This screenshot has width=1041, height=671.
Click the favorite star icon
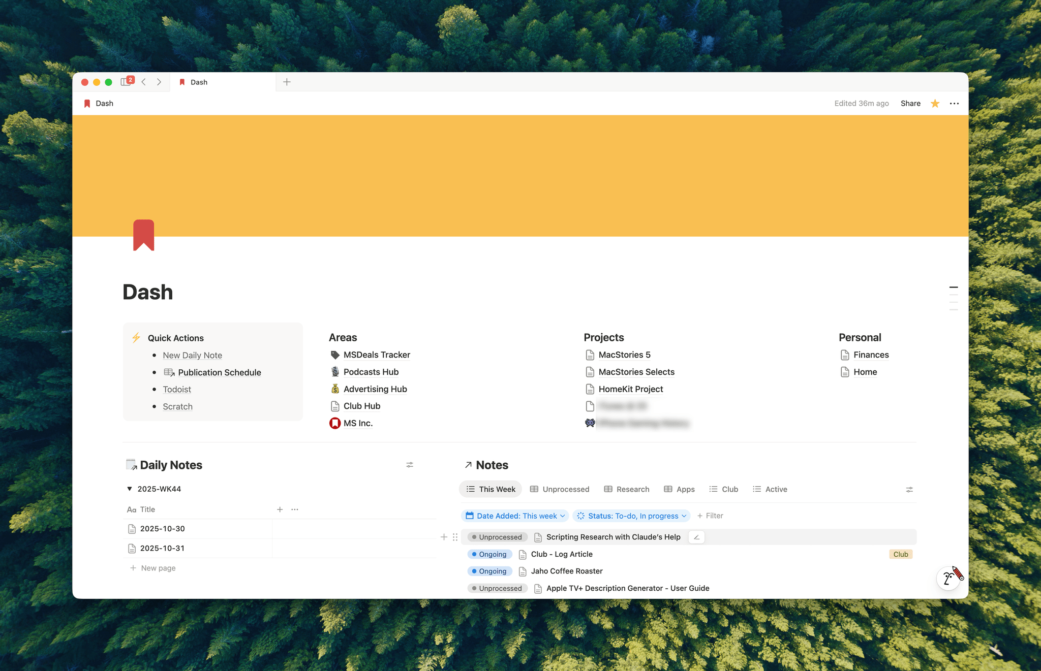click(x=935, y=104)
